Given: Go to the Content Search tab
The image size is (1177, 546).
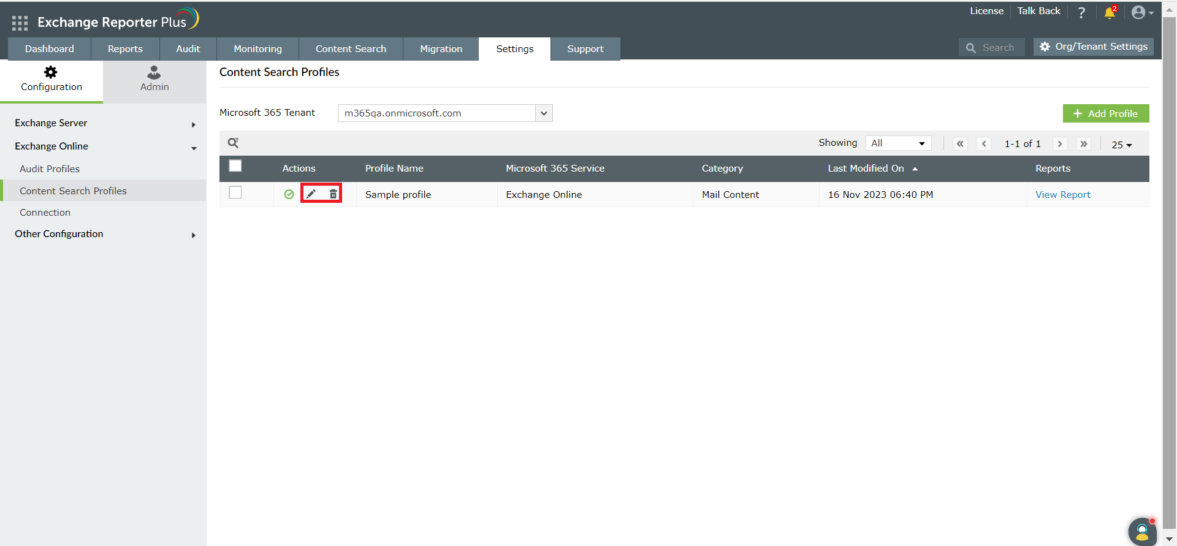Looking at the screenshot, I should [x=351, y=49].
